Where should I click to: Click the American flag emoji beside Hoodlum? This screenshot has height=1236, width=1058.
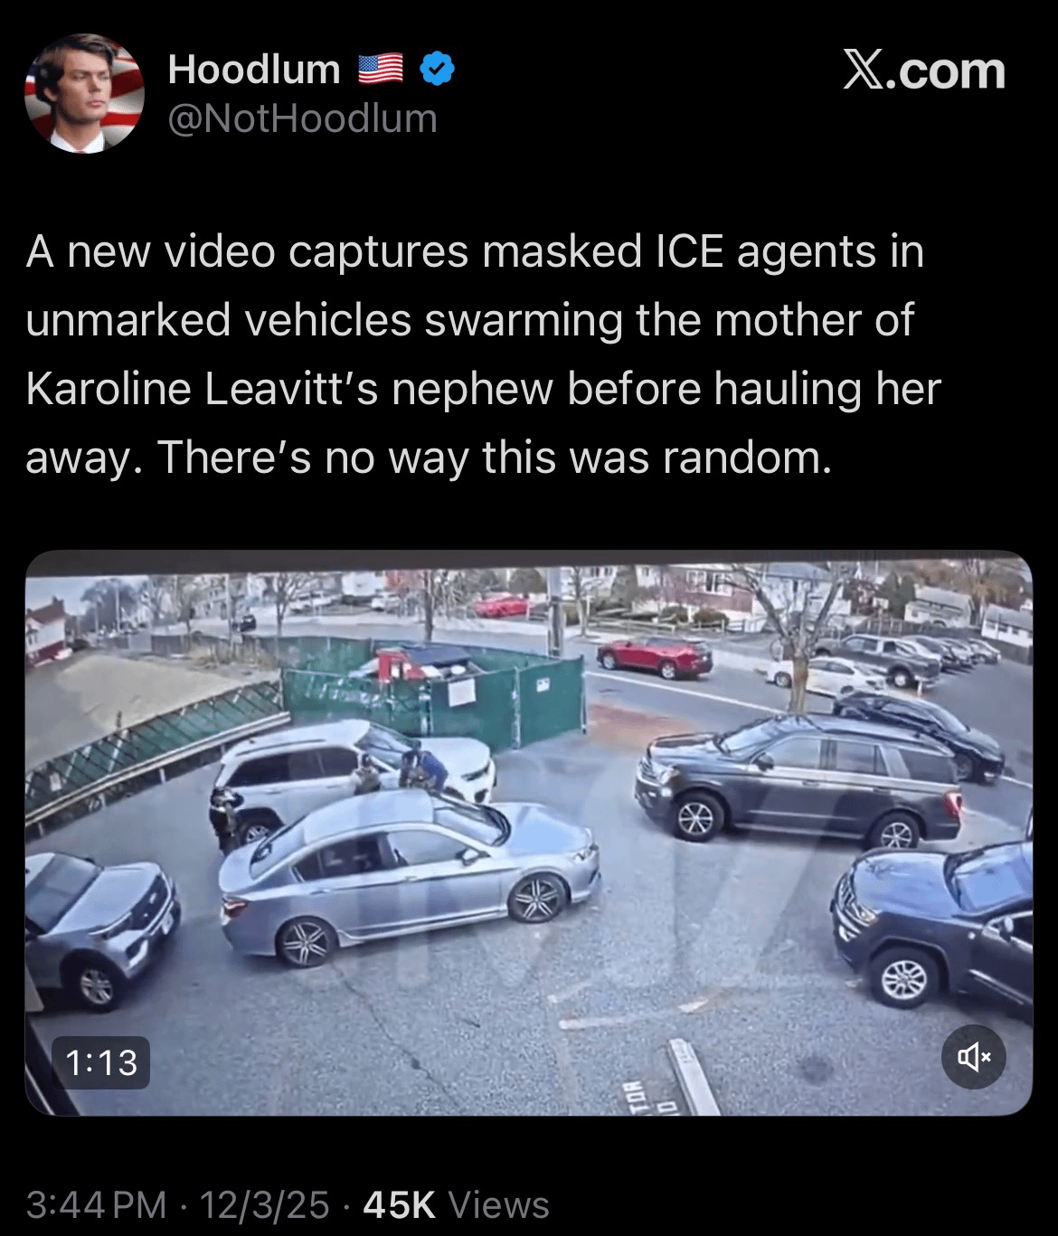[x=381, y=70]
